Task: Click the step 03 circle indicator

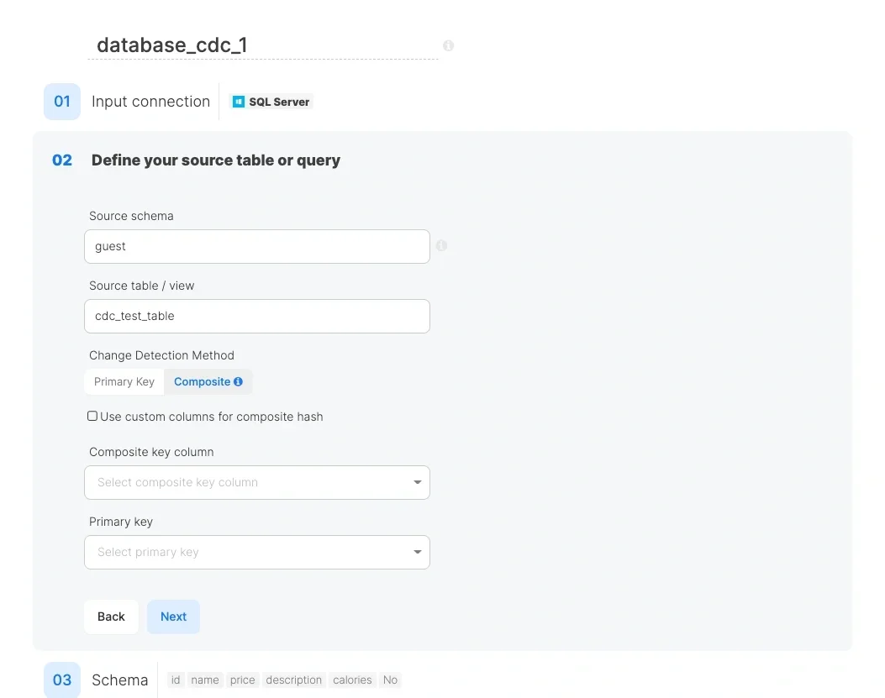Action: [61, 680]
